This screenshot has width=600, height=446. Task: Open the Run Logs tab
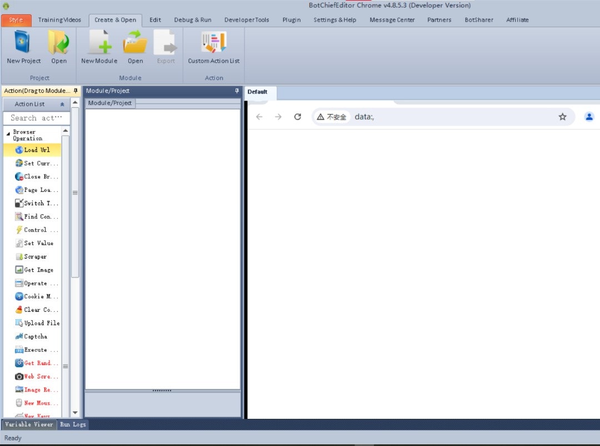[73, 424]
